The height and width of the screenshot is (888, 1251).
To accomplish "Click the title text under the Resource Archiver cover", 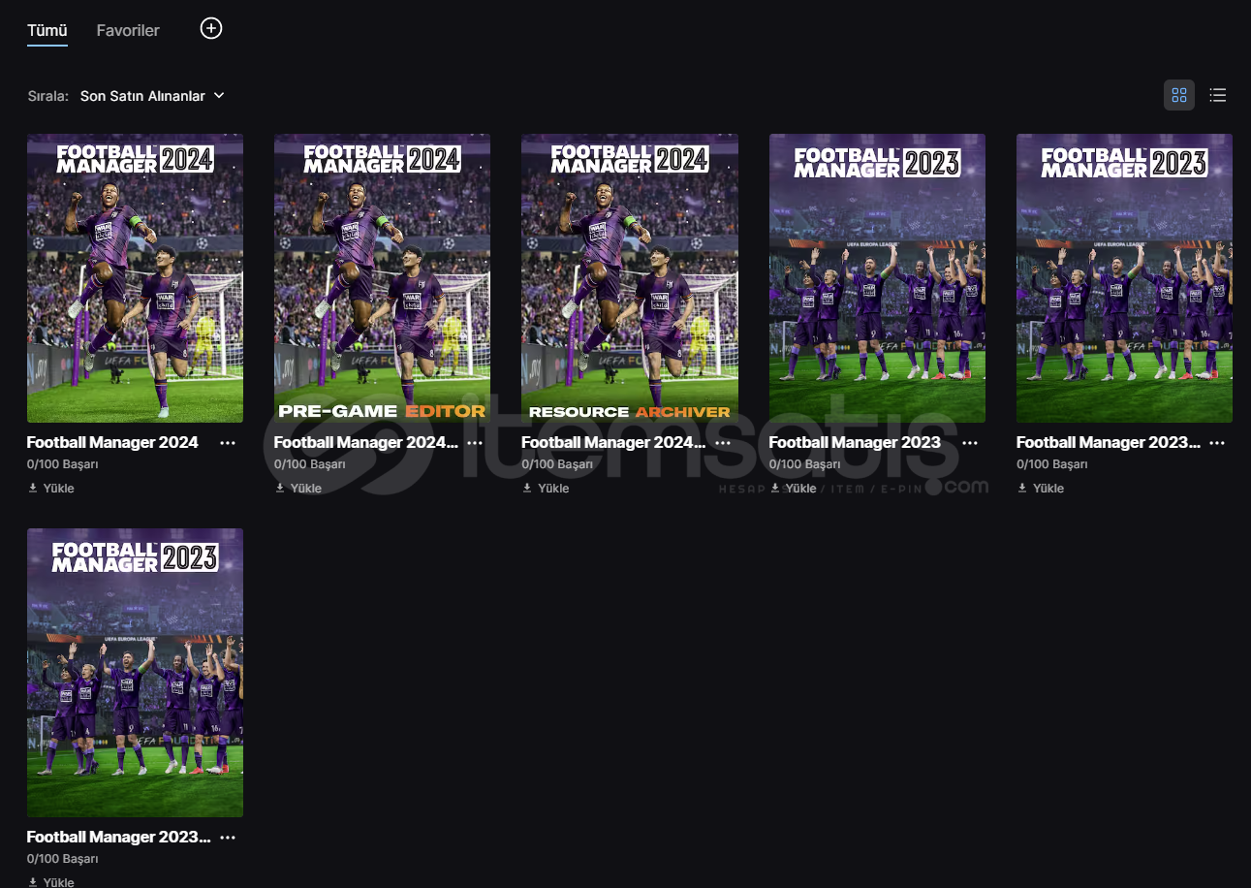I will click(613, 442).
